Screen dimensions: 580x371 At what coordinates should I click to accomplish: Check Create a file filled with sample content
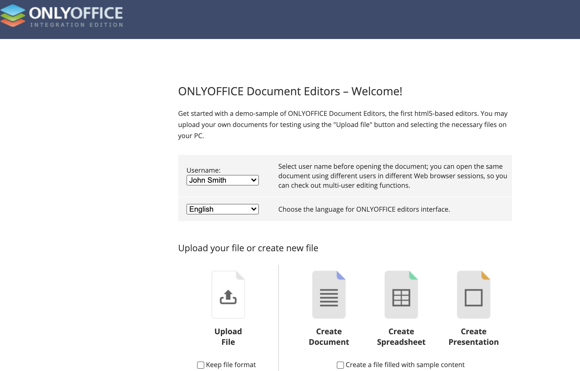click(340, 365)
